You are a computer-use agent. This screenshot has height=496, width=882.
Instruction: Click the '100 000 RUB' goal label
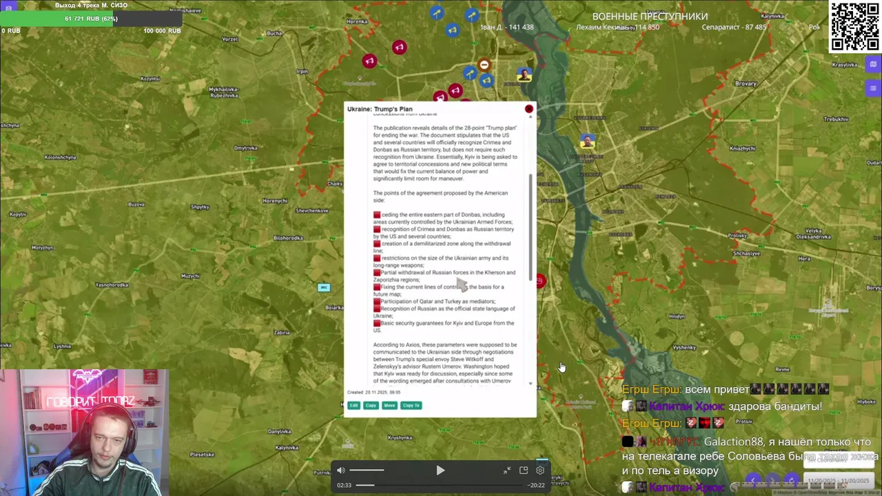tap(162, 31)
